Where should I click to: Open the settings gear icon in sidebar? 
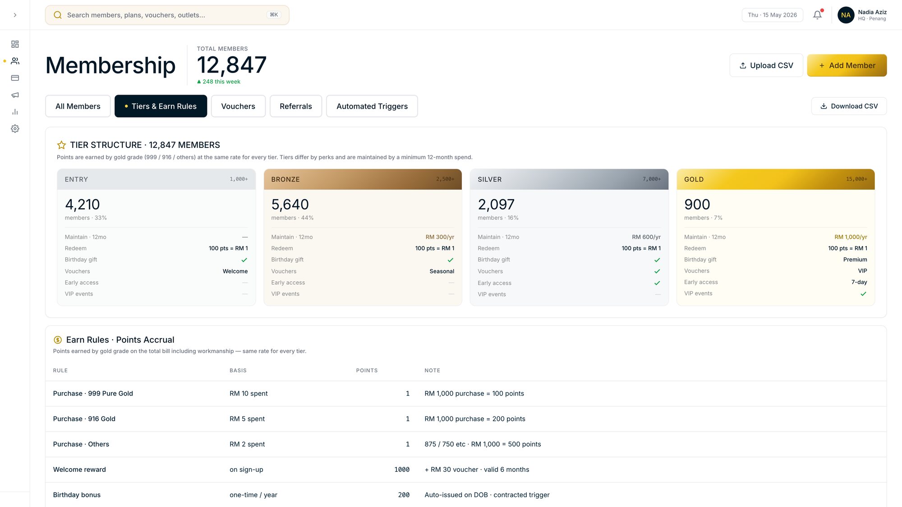tap(15, 128)
